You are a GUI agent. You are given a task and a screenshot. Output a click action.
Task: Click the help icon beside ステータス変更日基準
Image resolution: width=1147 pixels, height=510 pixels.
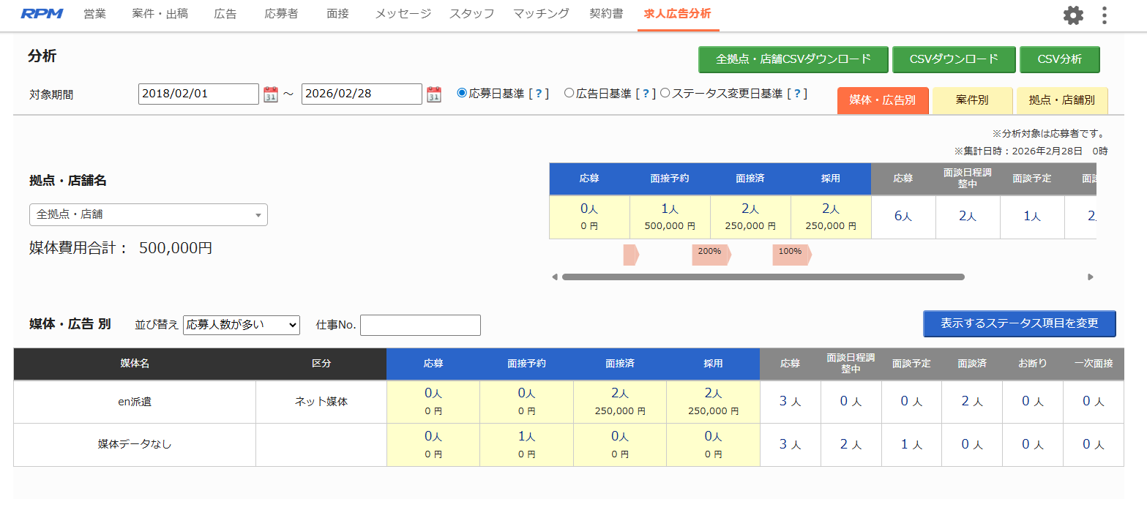click(x=797, y=93)
